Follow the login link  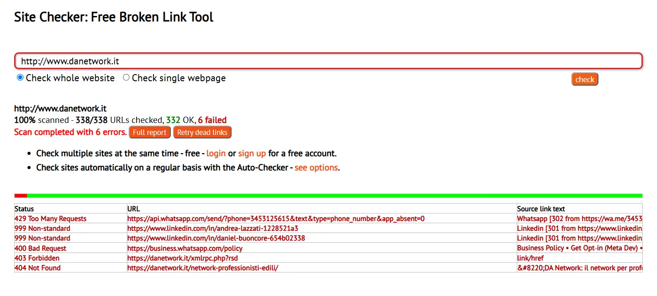click(x=216, y=154)
